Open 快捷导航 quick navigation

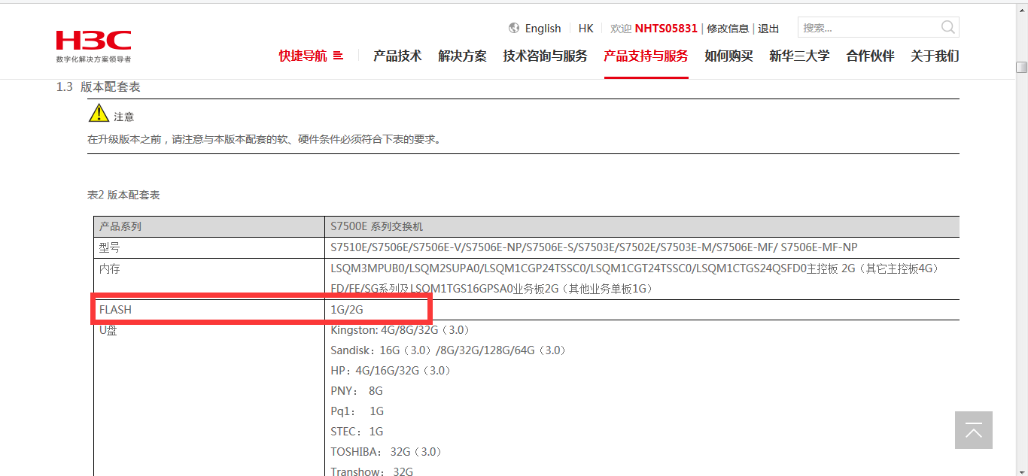(x=303, y=56)
